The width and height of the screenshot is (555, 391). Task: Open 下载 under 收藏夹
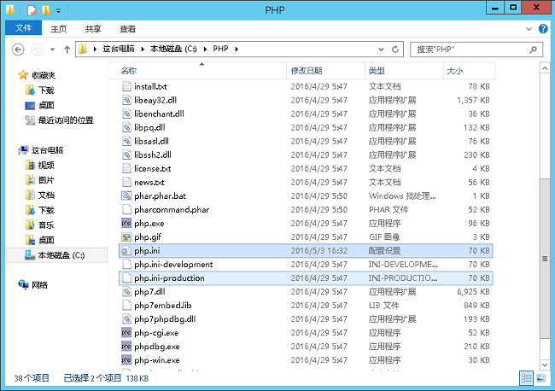(x=46, y=90)
